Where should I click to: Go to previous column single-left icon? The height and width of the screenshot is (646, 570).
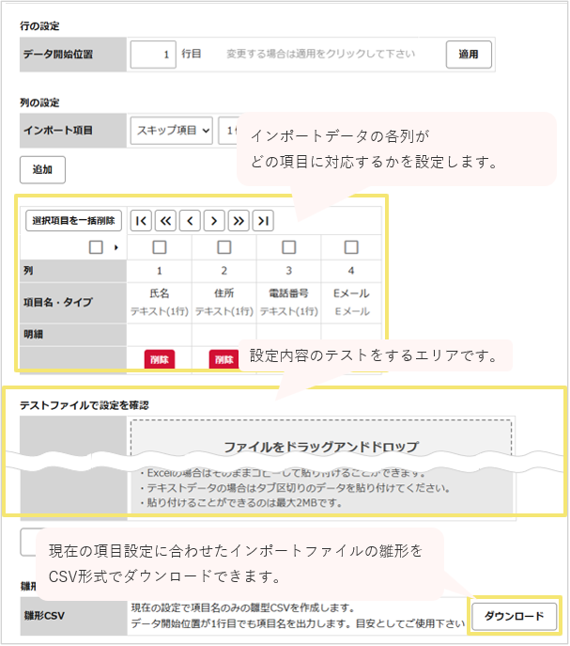click(190, 221)
